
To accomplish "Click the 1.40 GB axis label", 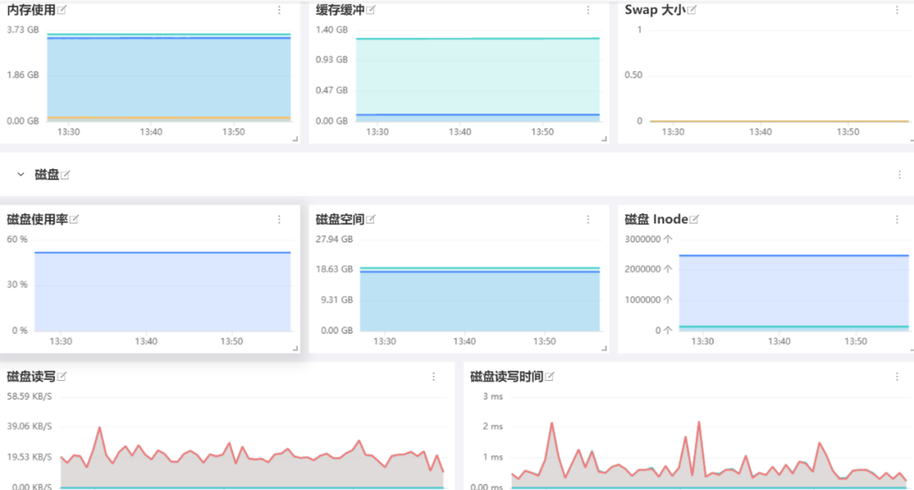I will [x=332, y=30].
